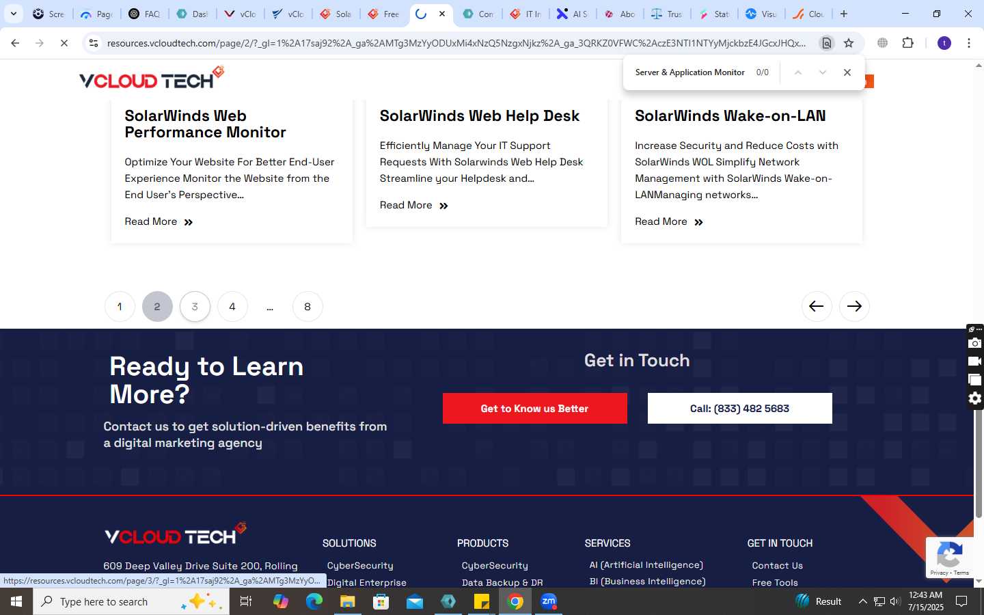Screen dimensions: 984x615
Task: Click the Call: (833) 482 5683 button
Action: point(739,408)
